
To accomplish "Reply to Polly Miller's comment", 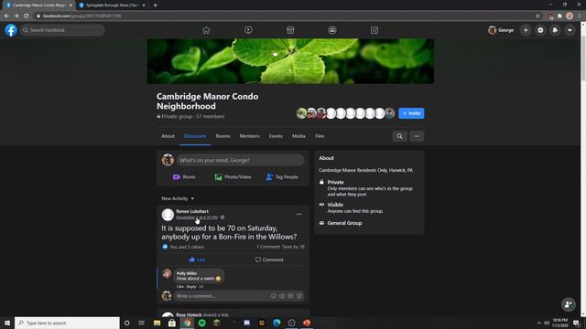I will point(191,287).
